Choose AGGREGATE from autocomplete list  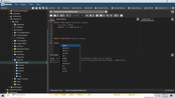pos(69,63)
